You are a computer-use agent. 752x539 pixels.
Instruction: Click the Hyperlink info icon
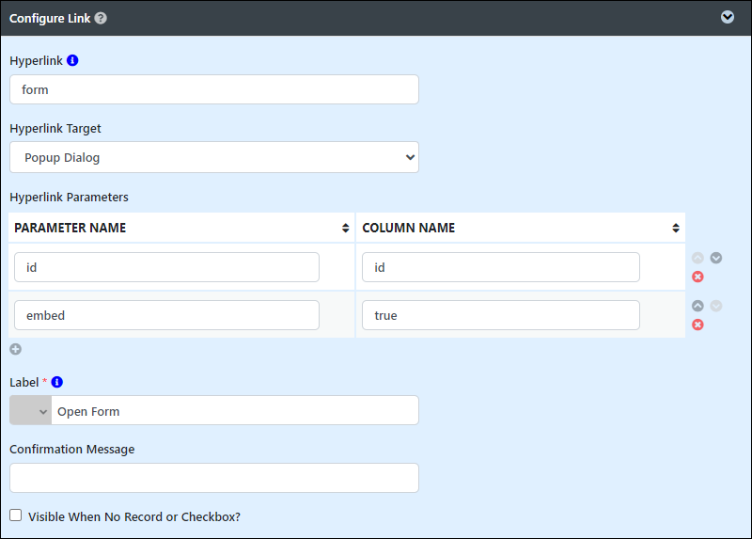pyautogui.click(x=72, y=60)
